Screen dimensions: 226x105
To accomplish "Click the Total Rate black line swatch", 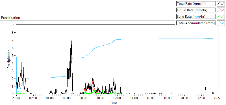I will tap(221, 4).
